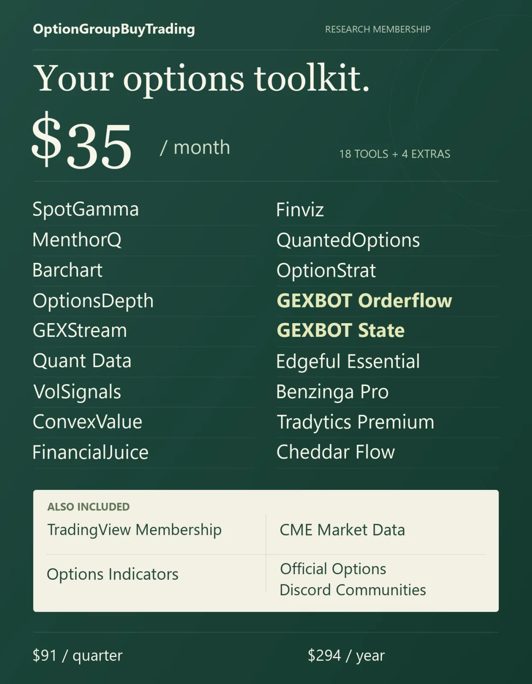The image size is (532, 684).
Task: Choose the $294 per year plan
Action: point(347,655)
